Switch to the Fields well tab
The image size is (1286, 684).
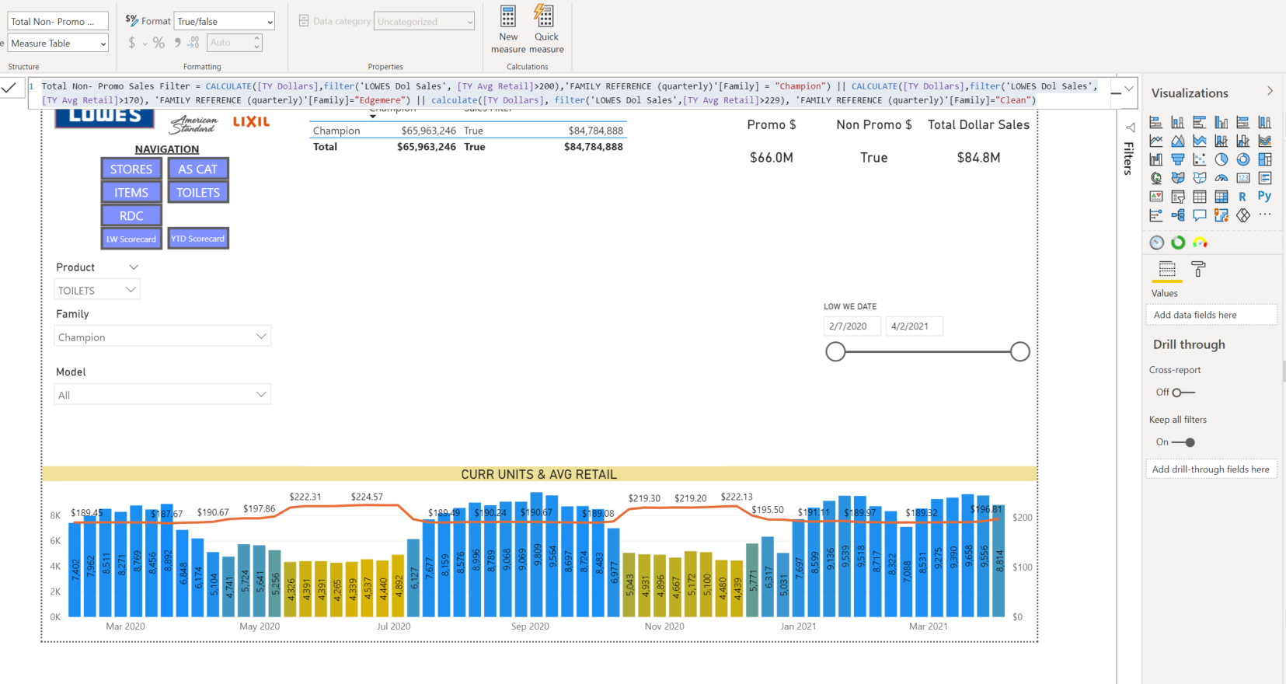[1167, 270]
